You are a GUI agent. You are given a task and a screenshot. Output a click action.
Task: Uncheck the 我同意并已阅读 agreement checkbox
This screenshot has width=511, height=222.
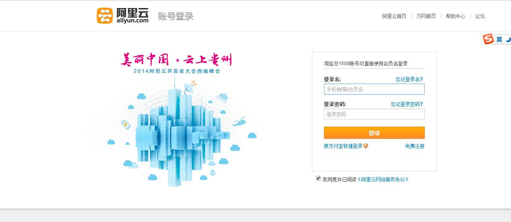tap(318, 178)
